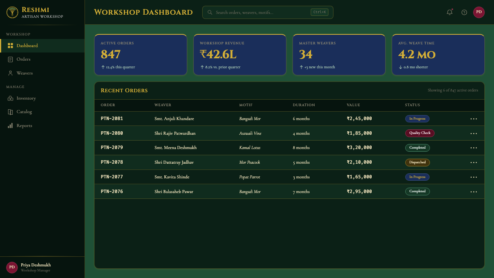Click the Mor Peacock motif
This screenshot has width=494, height=278.
250,163
